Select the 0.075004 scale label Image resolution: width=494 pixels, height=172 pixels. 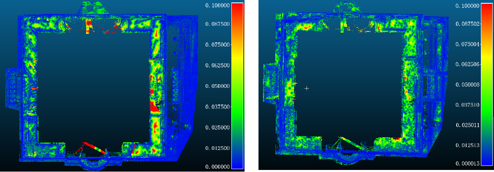pos(468,44)
